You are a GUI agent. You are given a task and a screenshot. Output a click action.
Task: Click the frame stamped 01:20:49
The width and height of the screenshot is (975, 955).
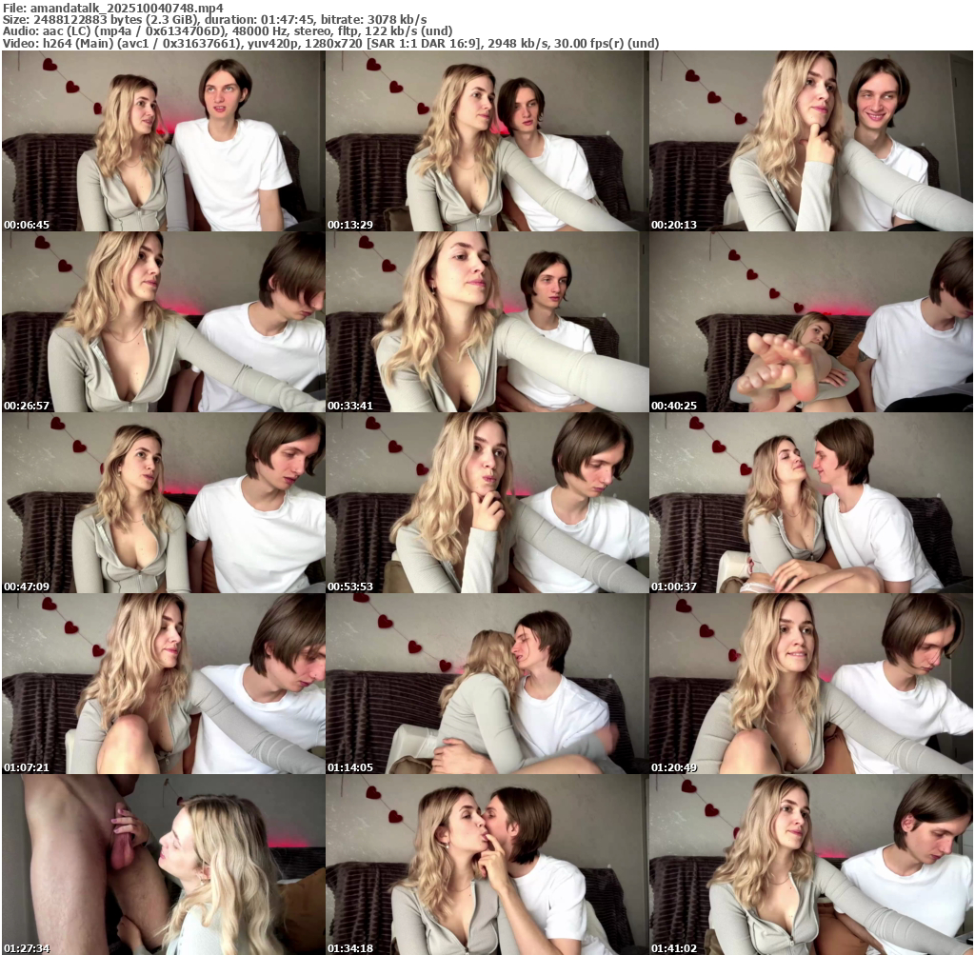(x=811, y=684)
